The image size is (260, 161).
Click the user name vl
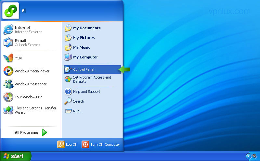pyautogui.click(x=24, y=11)
